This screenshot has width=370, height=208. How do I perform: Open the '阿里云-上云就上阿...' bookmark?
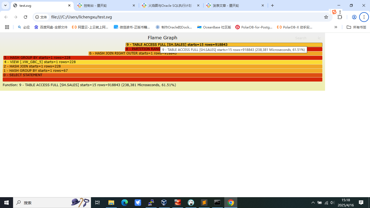click(x=90, y=27)
